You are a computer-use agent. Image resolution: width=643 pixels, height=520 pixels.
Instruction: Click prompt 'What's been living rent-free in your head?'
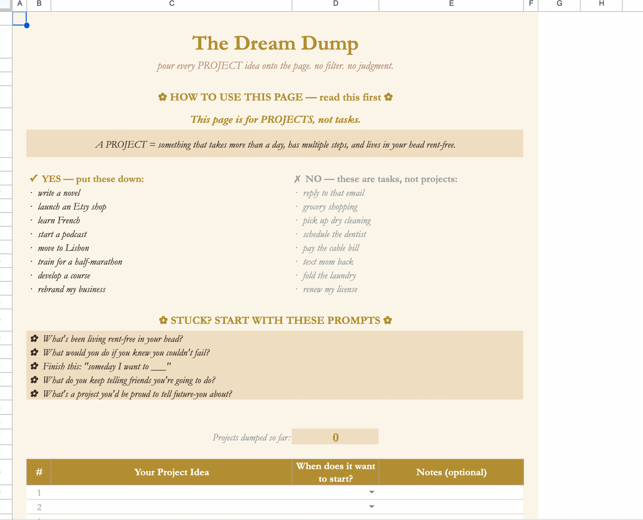113,339
